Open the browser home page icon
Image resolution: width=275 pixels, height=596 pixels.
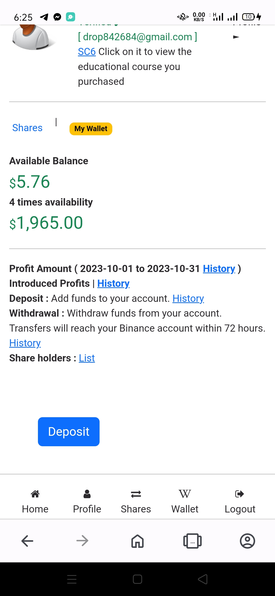[x=137, y=541]
